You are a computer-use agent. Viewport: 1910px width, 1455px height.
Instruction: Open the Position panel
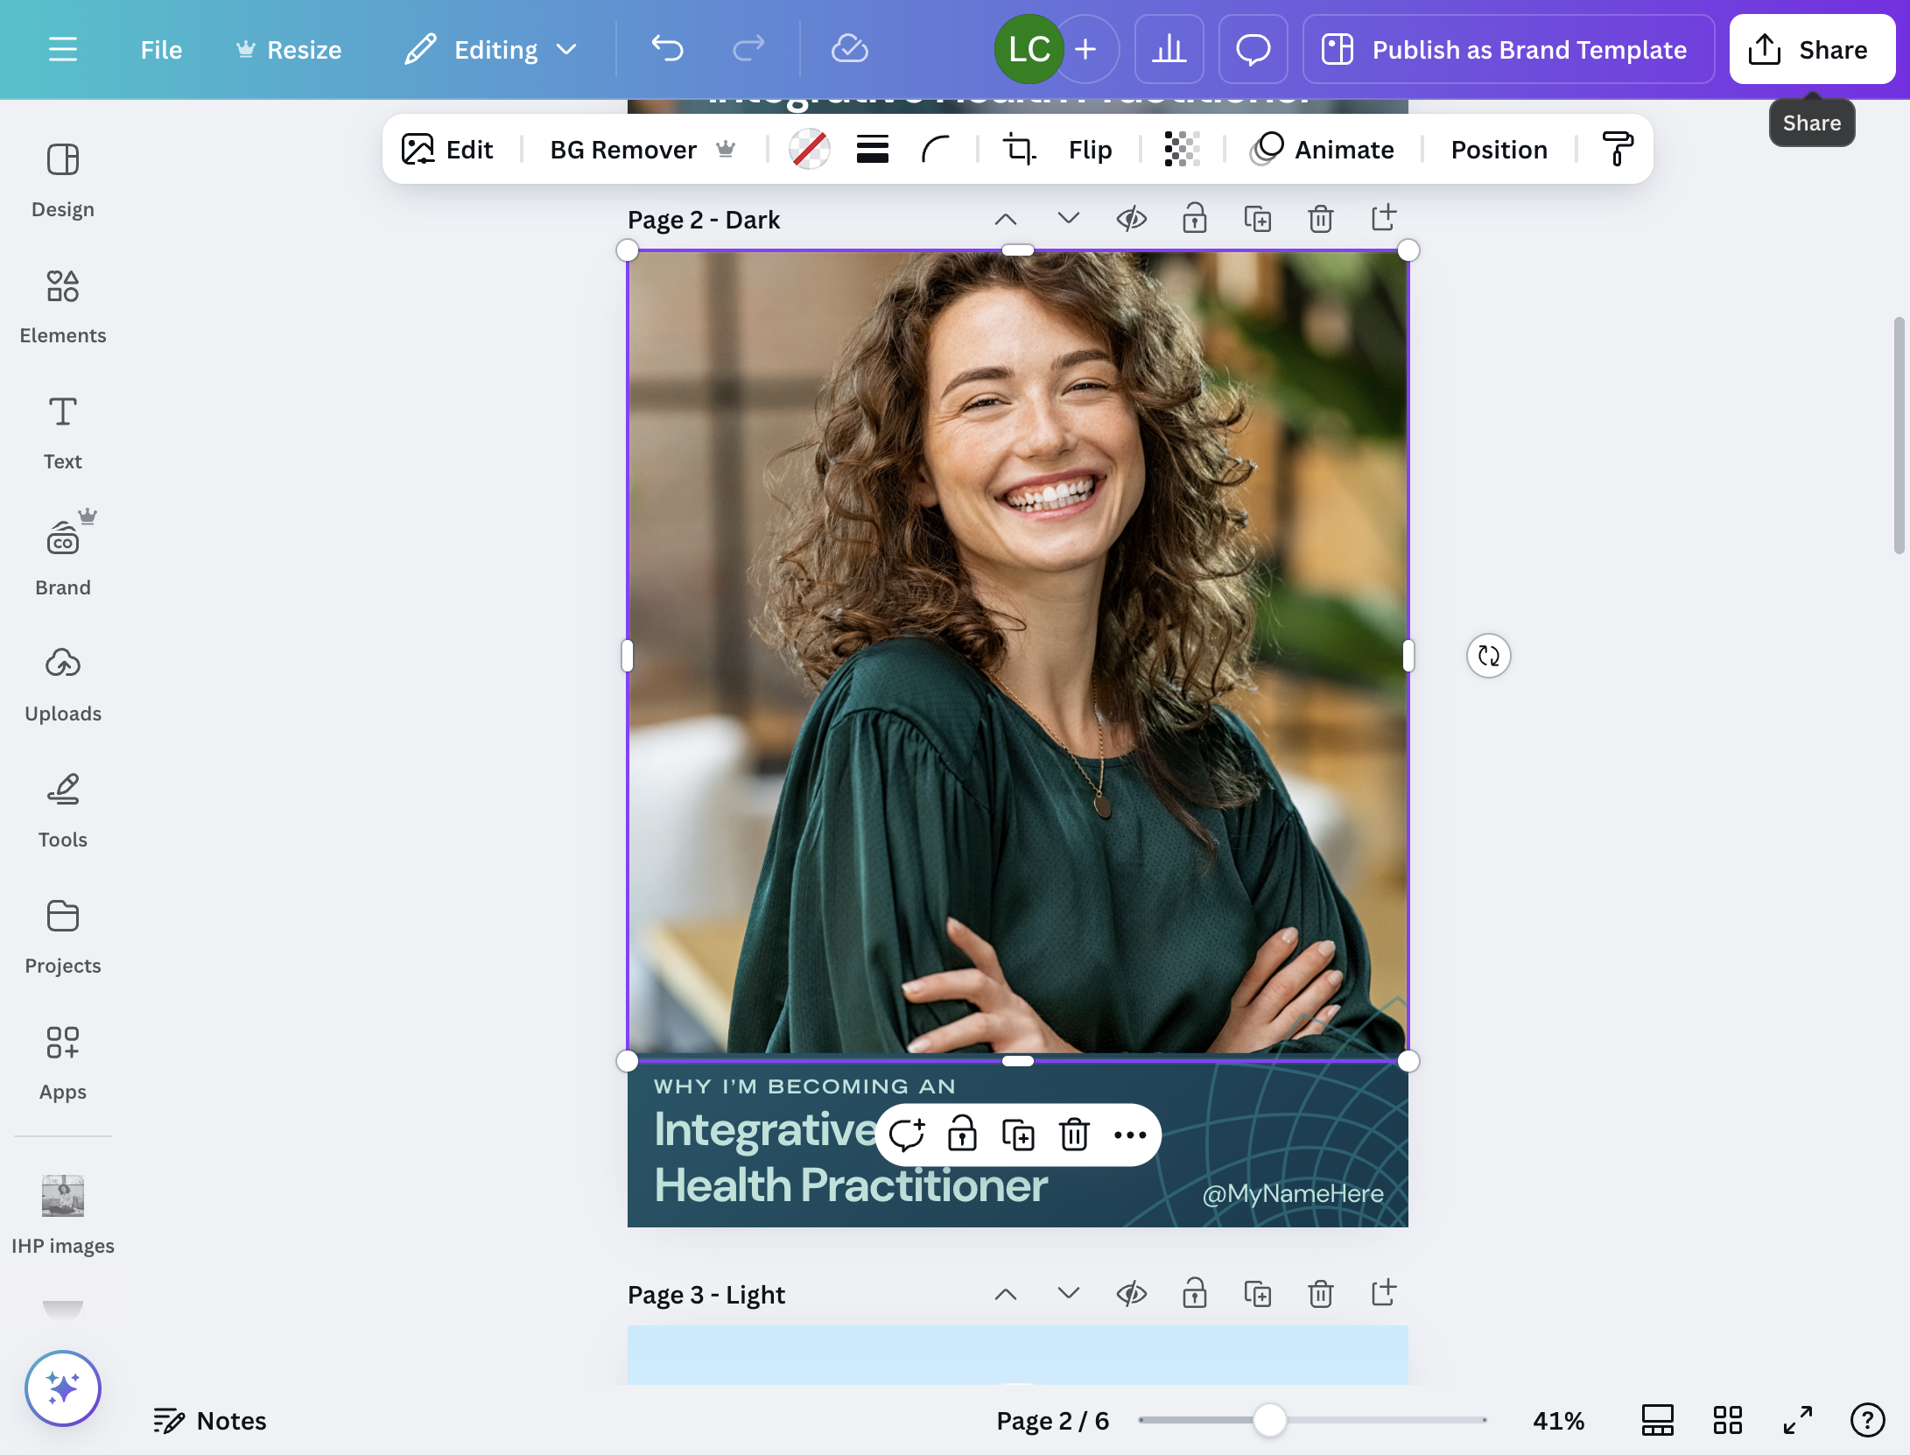click(x=1499, y=149)
